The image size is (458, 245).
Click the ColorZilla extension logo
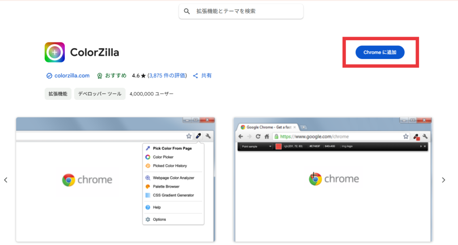click(55, 52)
